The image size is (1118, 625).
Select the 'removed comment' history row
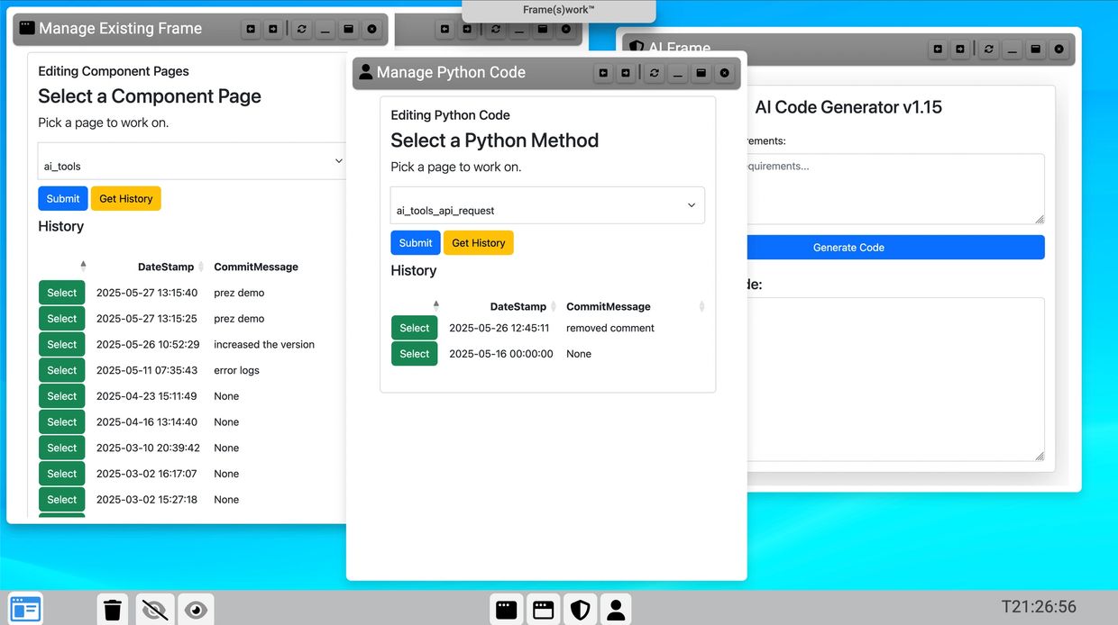pos(414,328)
